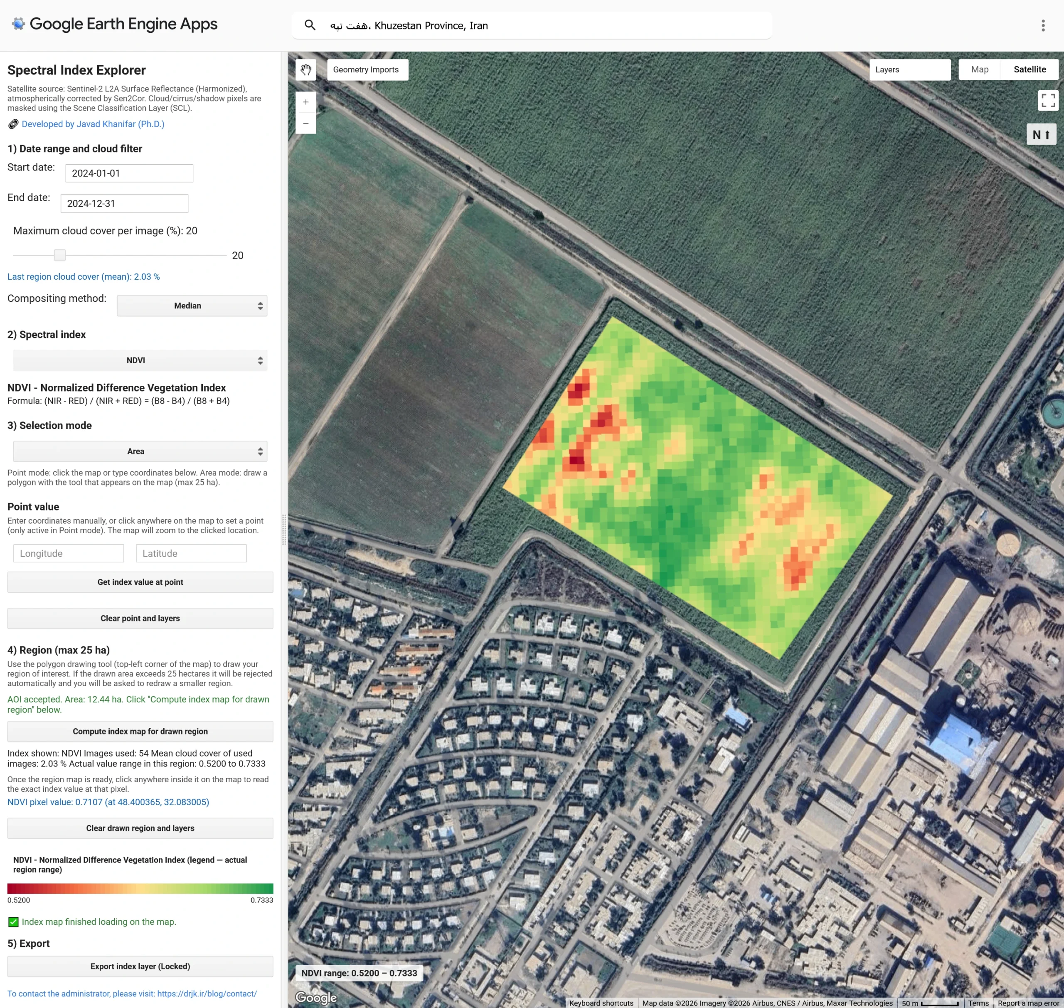Open the Area selection mode dropdown
This screenshot has width=1064, height=1008.
(x=140, y=451)
